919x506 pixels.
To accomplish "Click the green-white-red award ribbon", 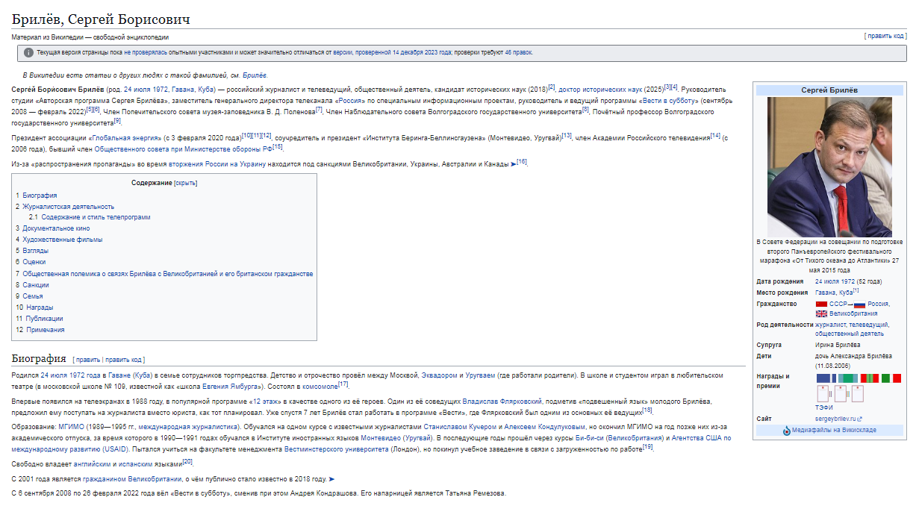I will [x=891, y=378].
